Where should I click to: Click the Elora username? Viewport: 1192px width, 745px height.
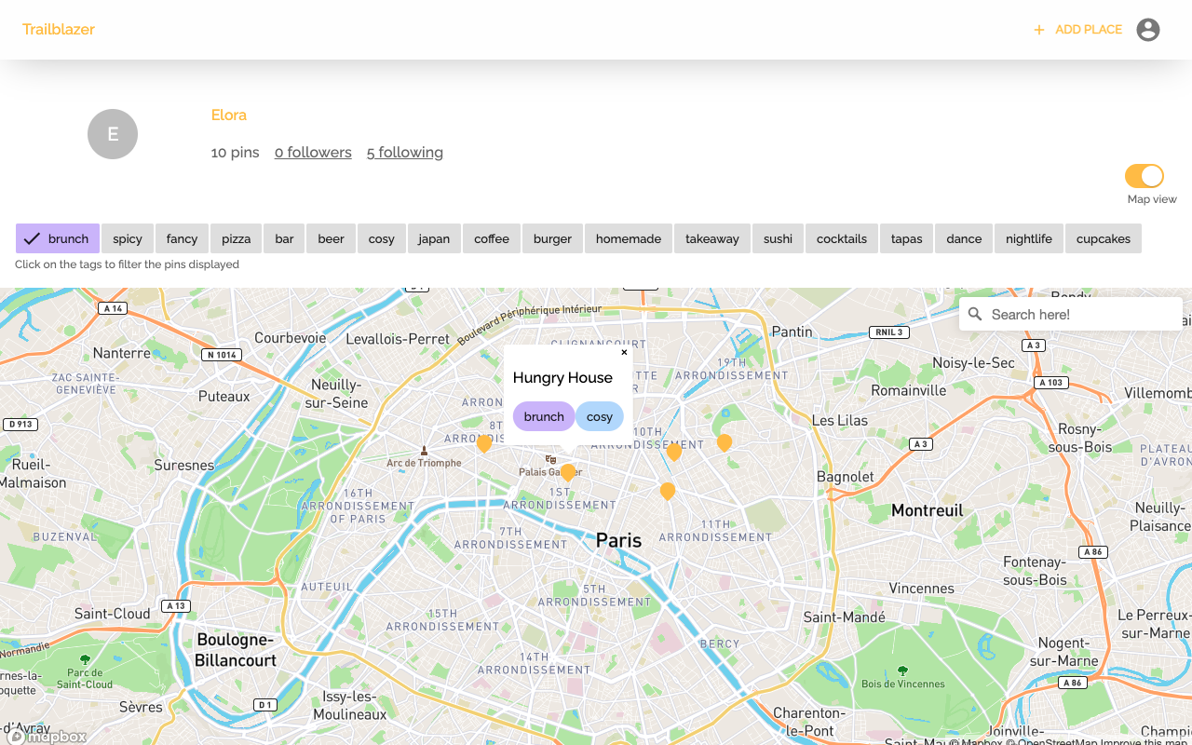(x=229, y=115)
